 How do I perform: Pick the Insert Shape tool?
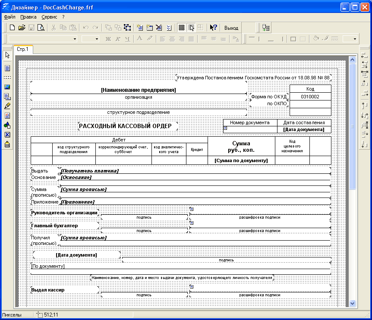[7, 125]
